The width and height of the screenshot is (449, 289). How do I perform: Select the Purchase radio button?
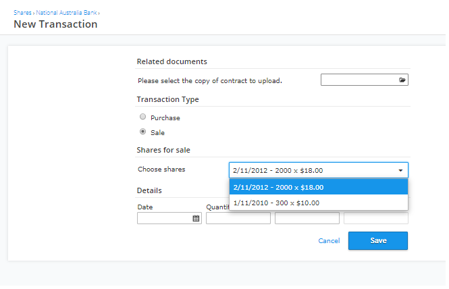[142, 117]
